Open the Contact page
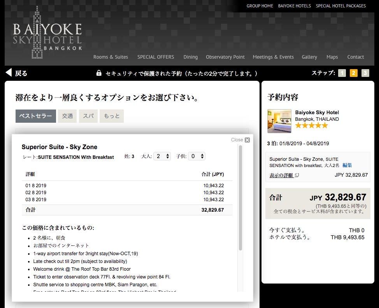The width and height of the screenshot is (379, 308). [356, 57]
